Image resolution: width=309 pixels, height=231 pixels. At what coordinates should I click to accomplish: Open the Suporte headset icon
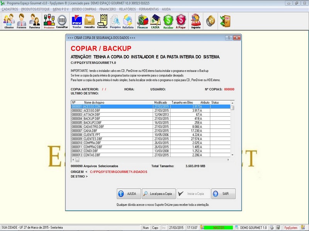tap(196, 21)
